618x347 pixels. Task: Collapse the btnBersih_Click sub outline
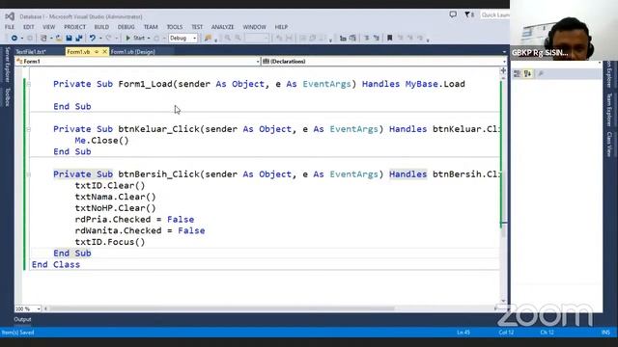28,174
